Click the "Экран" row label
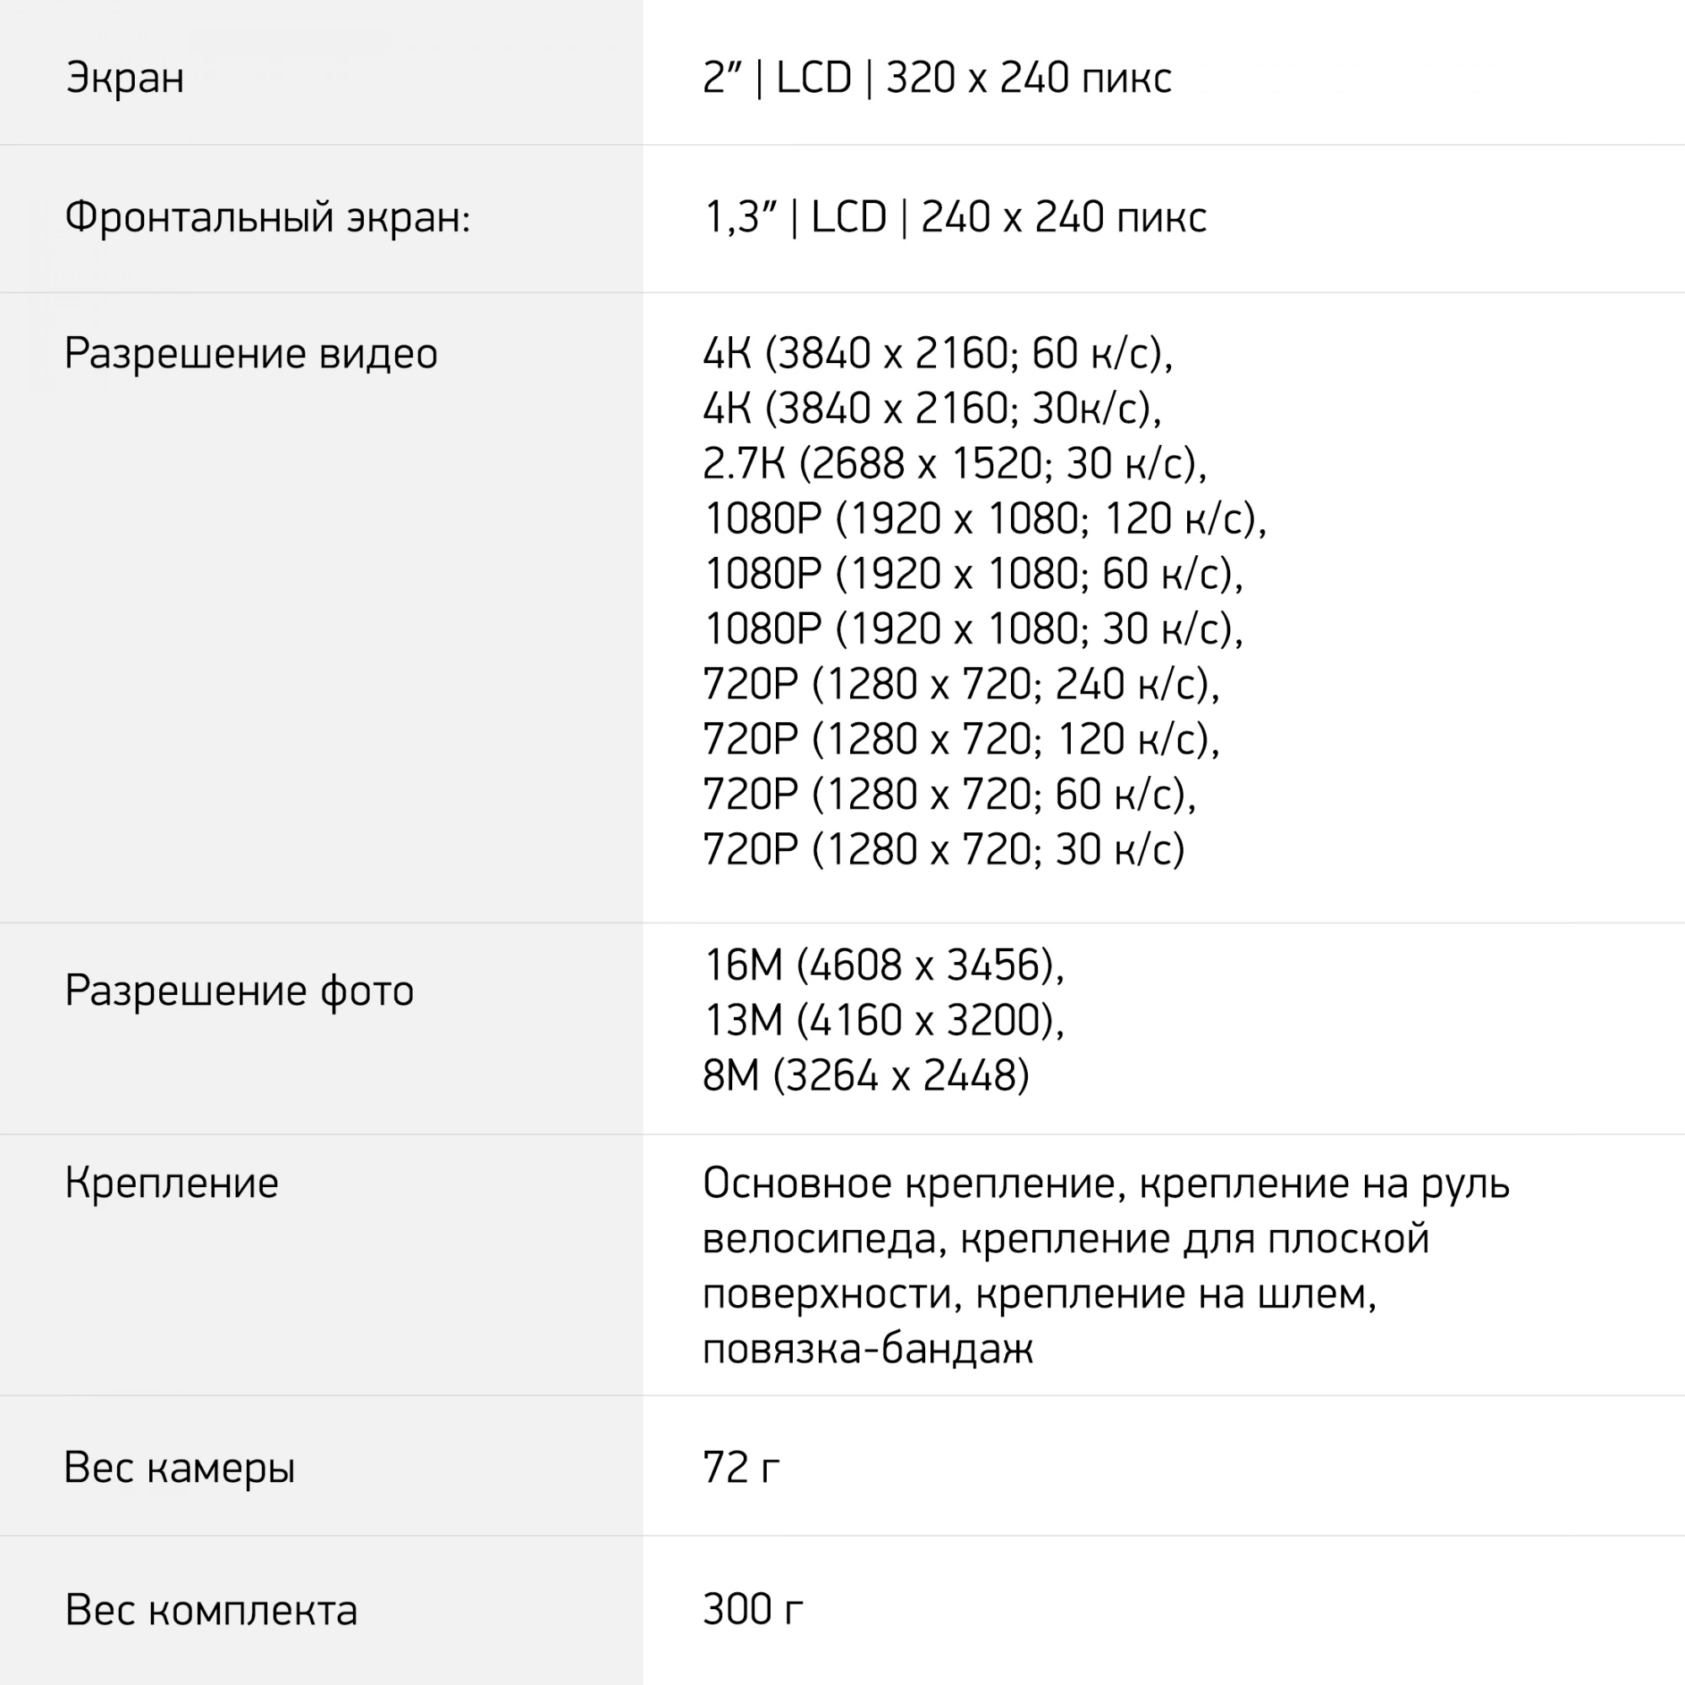Viewport: 1685px width, 1685px height. point(125,78)
